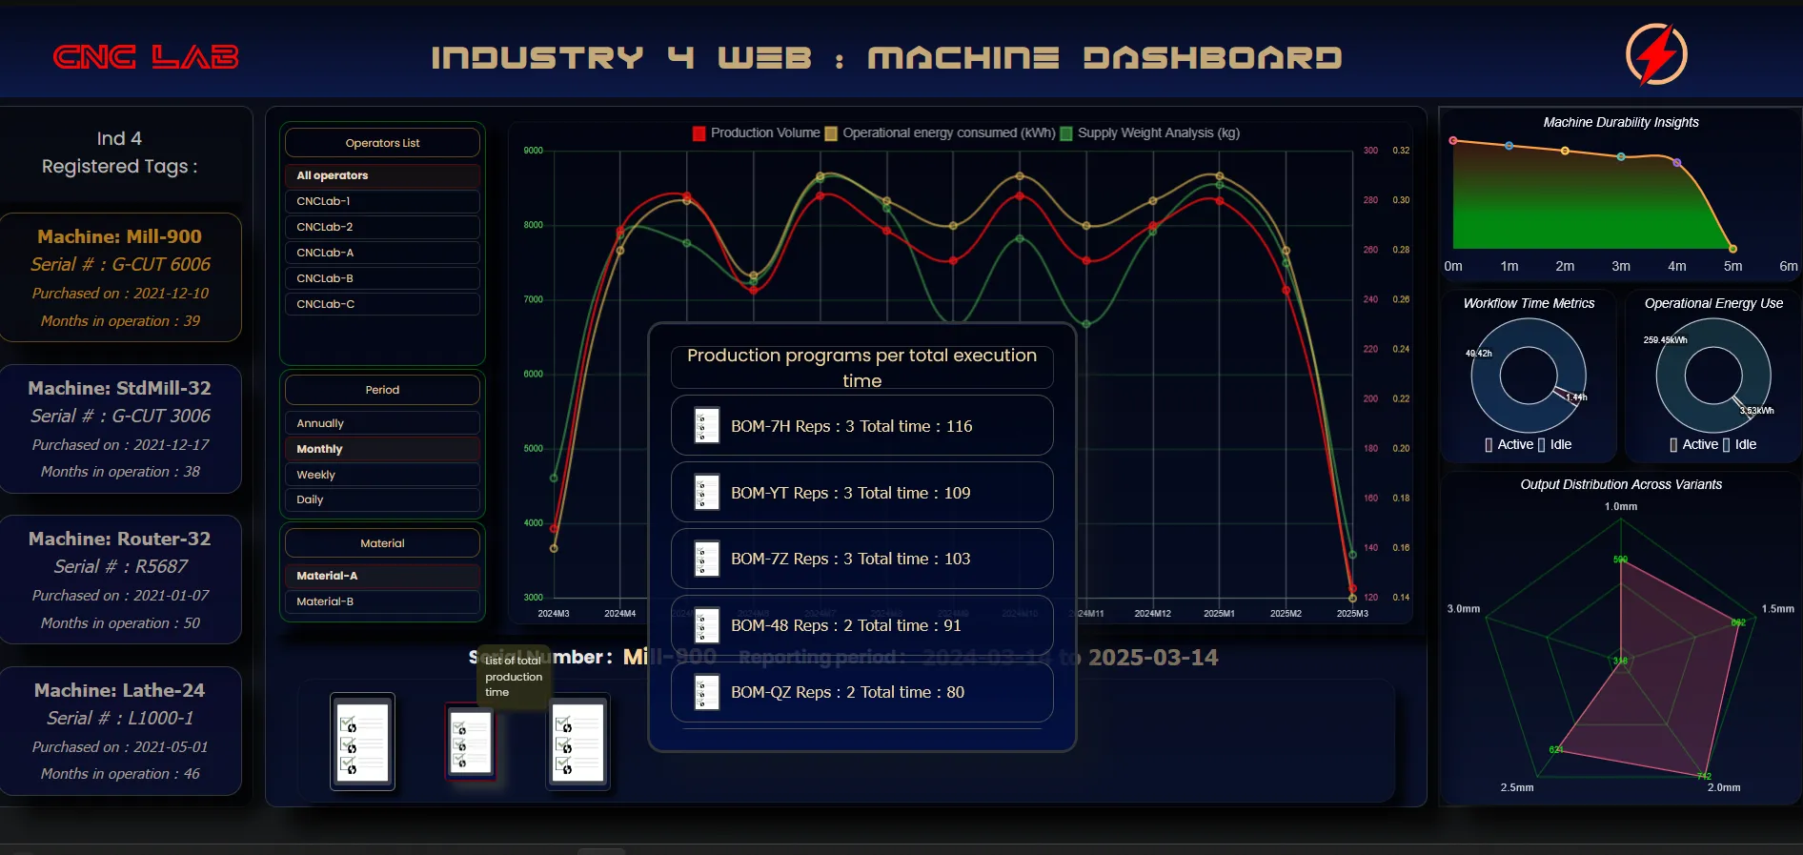Toggle Production Volume series in chart legend

[x=756, y=133]
